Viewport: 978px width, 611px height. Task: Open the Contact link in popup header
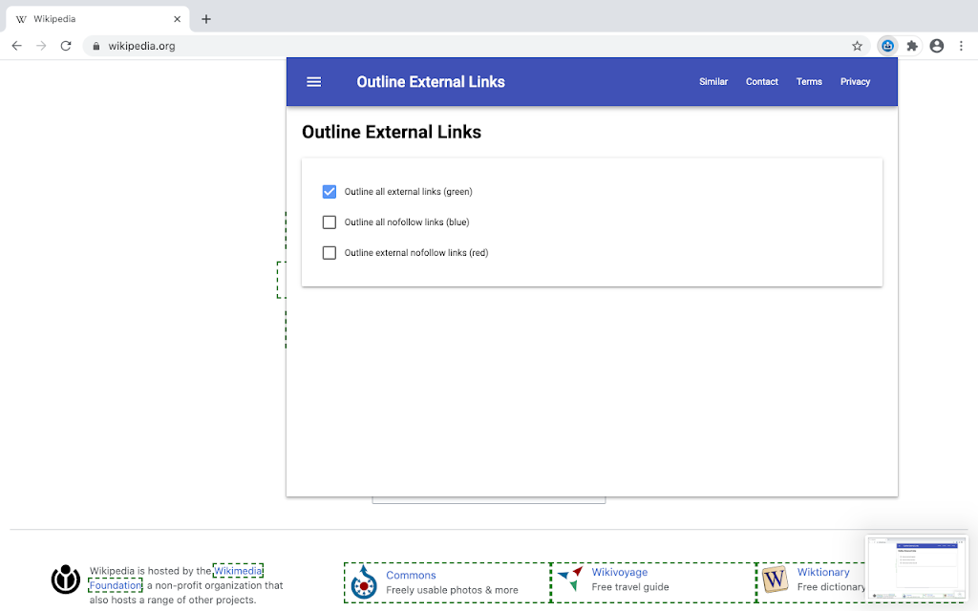pyautogui.click(x=761, y=82)
